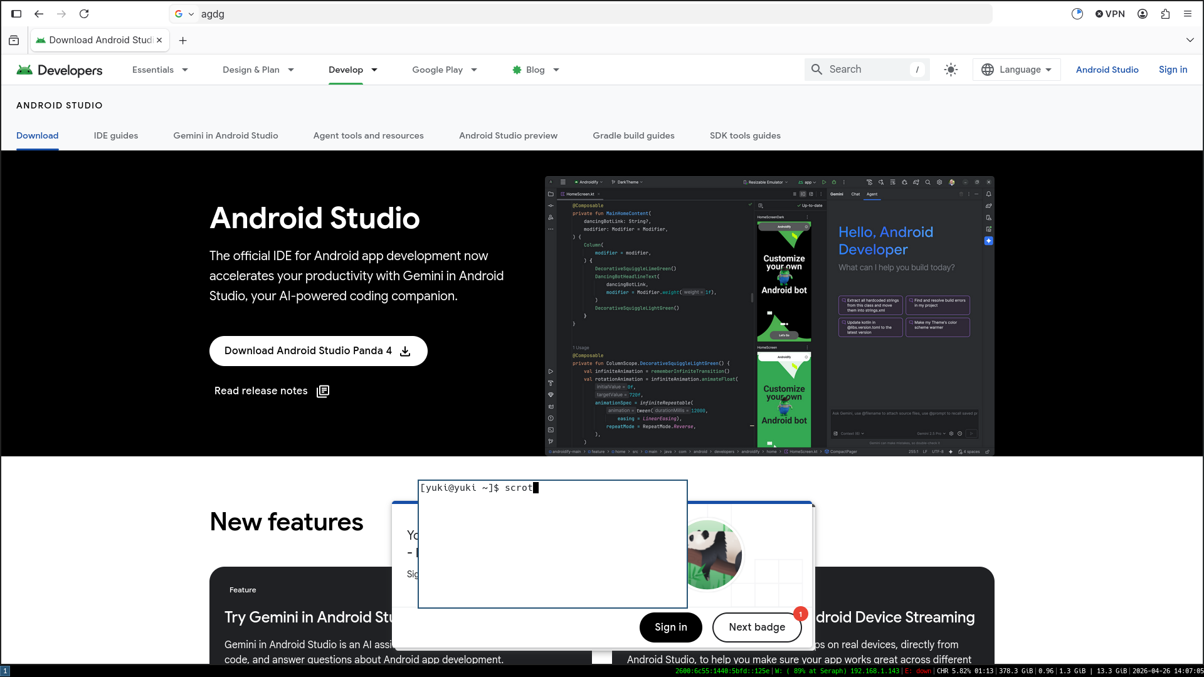Open the browser hamburger menu icon
The height and width of the screenshot is (677, 1204).
[x=1188, y=14]
